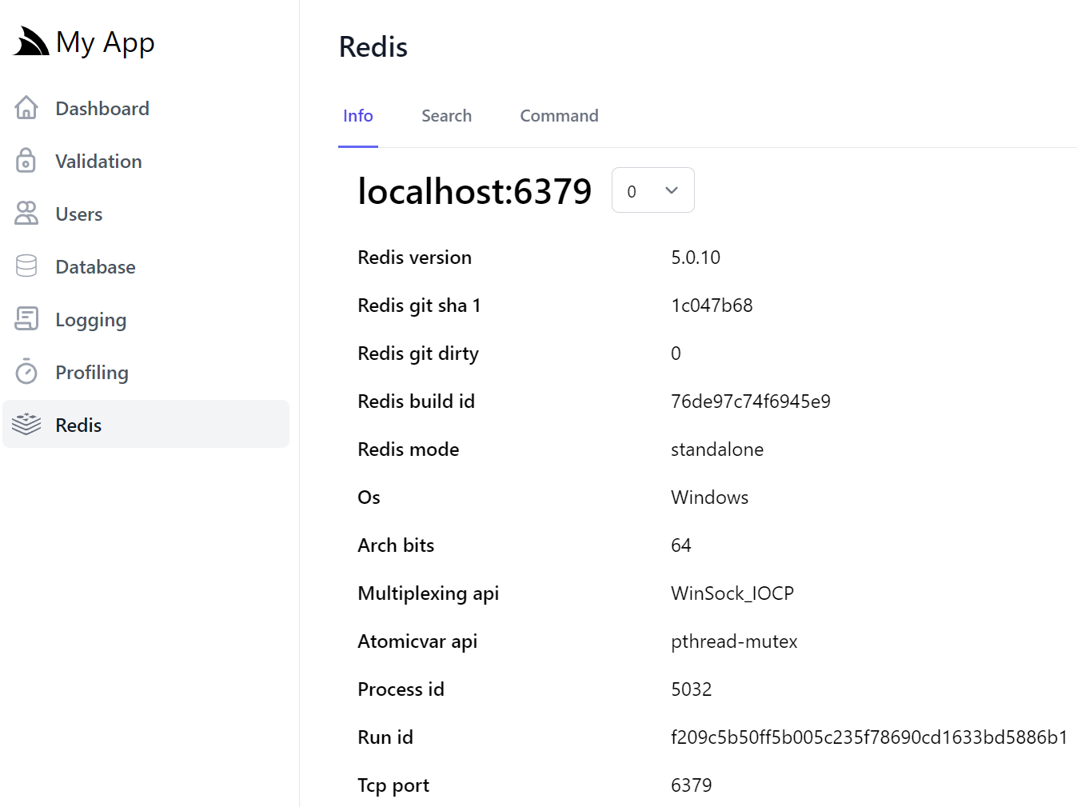Click the build id 76de97c74f6945e9

click(751, 402)
